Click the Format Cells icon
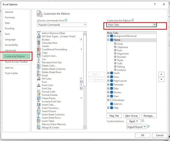This screenshot has height=141, width=170. (x=39, y=92)
